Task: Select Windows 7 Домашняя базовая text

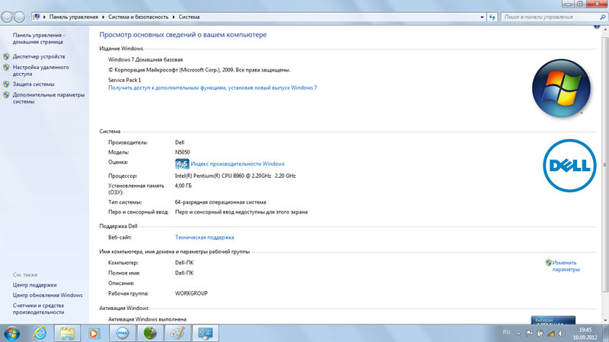Action: 145,60
